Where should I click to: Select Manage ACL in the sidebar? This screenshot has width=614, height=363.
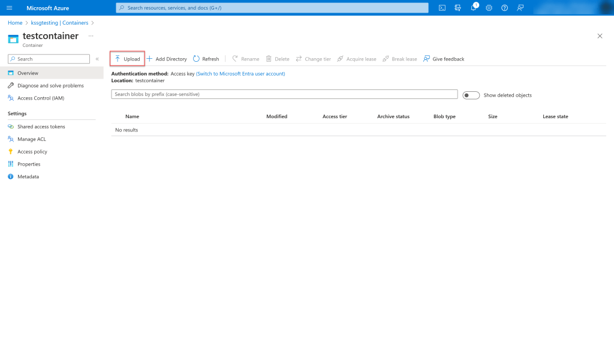31,139
